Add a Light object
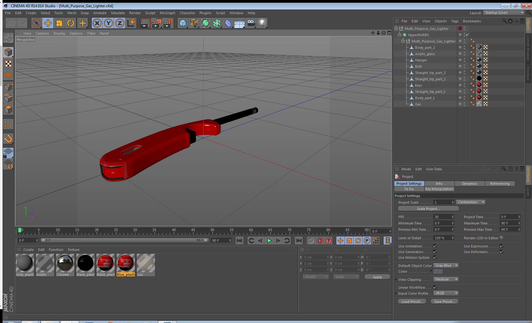532x323 pixels. point(262,23)
